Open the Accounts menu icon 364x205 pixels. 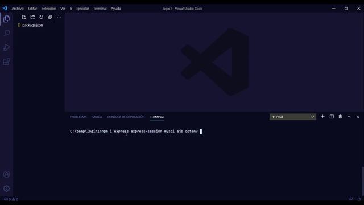point(6,174)
